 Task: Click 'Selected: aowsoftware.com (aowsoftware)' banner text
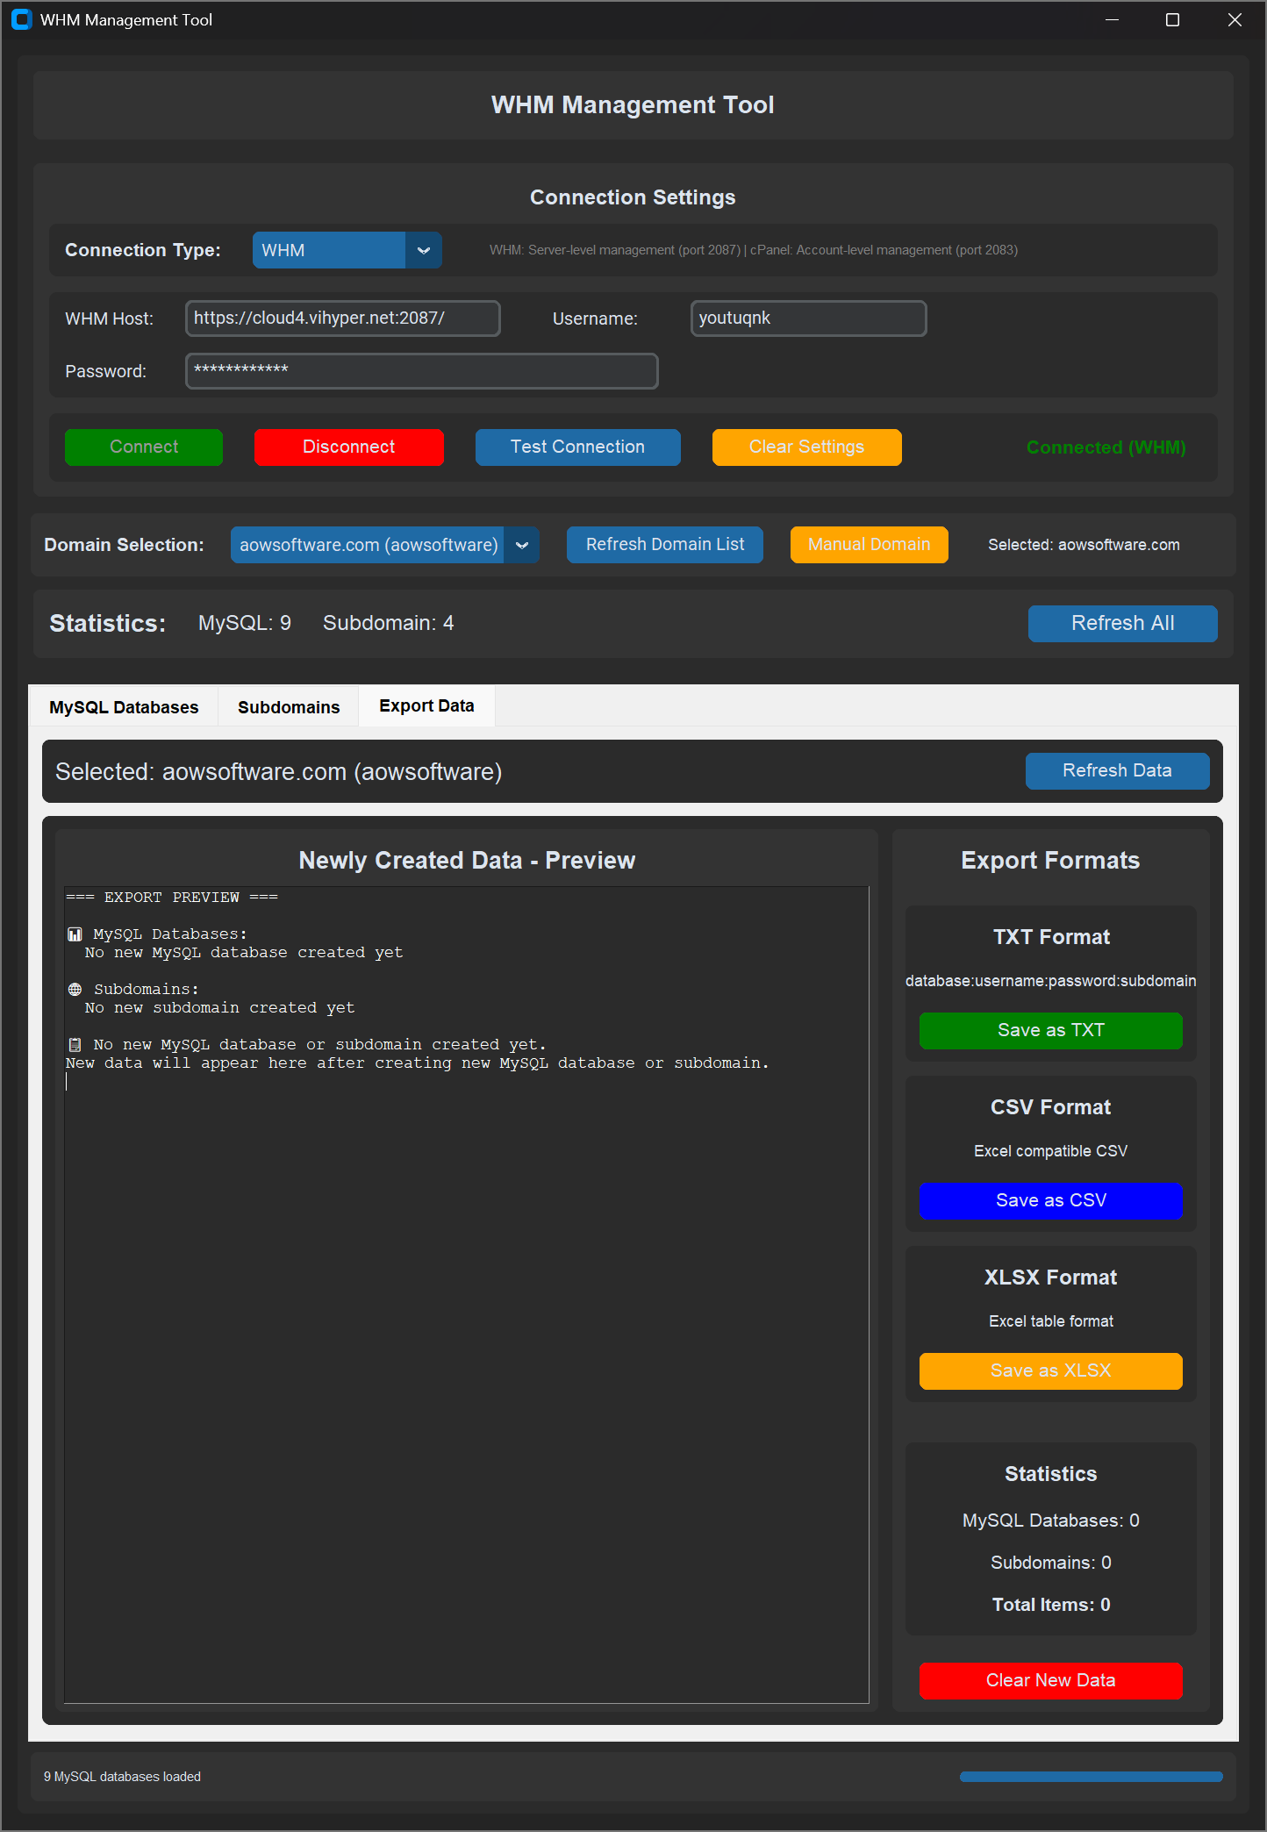click(x=279, y=772)
